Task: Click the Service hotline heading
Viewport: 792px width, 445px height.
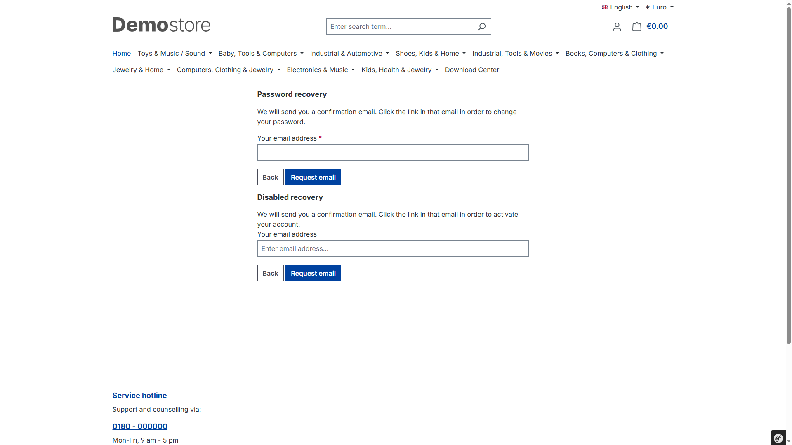Action: coord(139,396)
